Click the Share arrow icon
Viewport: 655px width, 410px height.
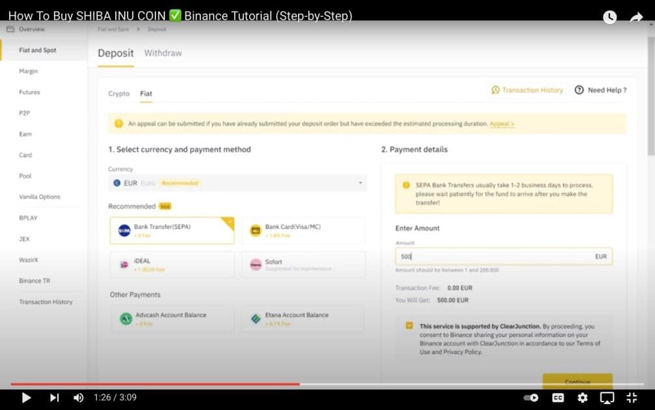pyautogui.click(x=635, y=17)
